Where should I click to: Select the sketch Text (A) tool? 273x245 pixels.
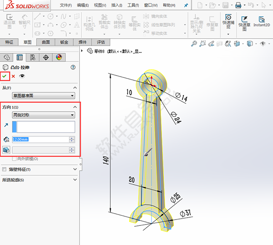coord(76,25)
